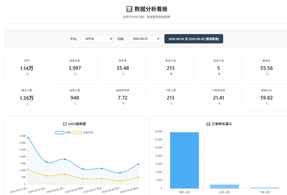
Task: Click the 数据分析看板 page title
Action: (x=151, y=9)
